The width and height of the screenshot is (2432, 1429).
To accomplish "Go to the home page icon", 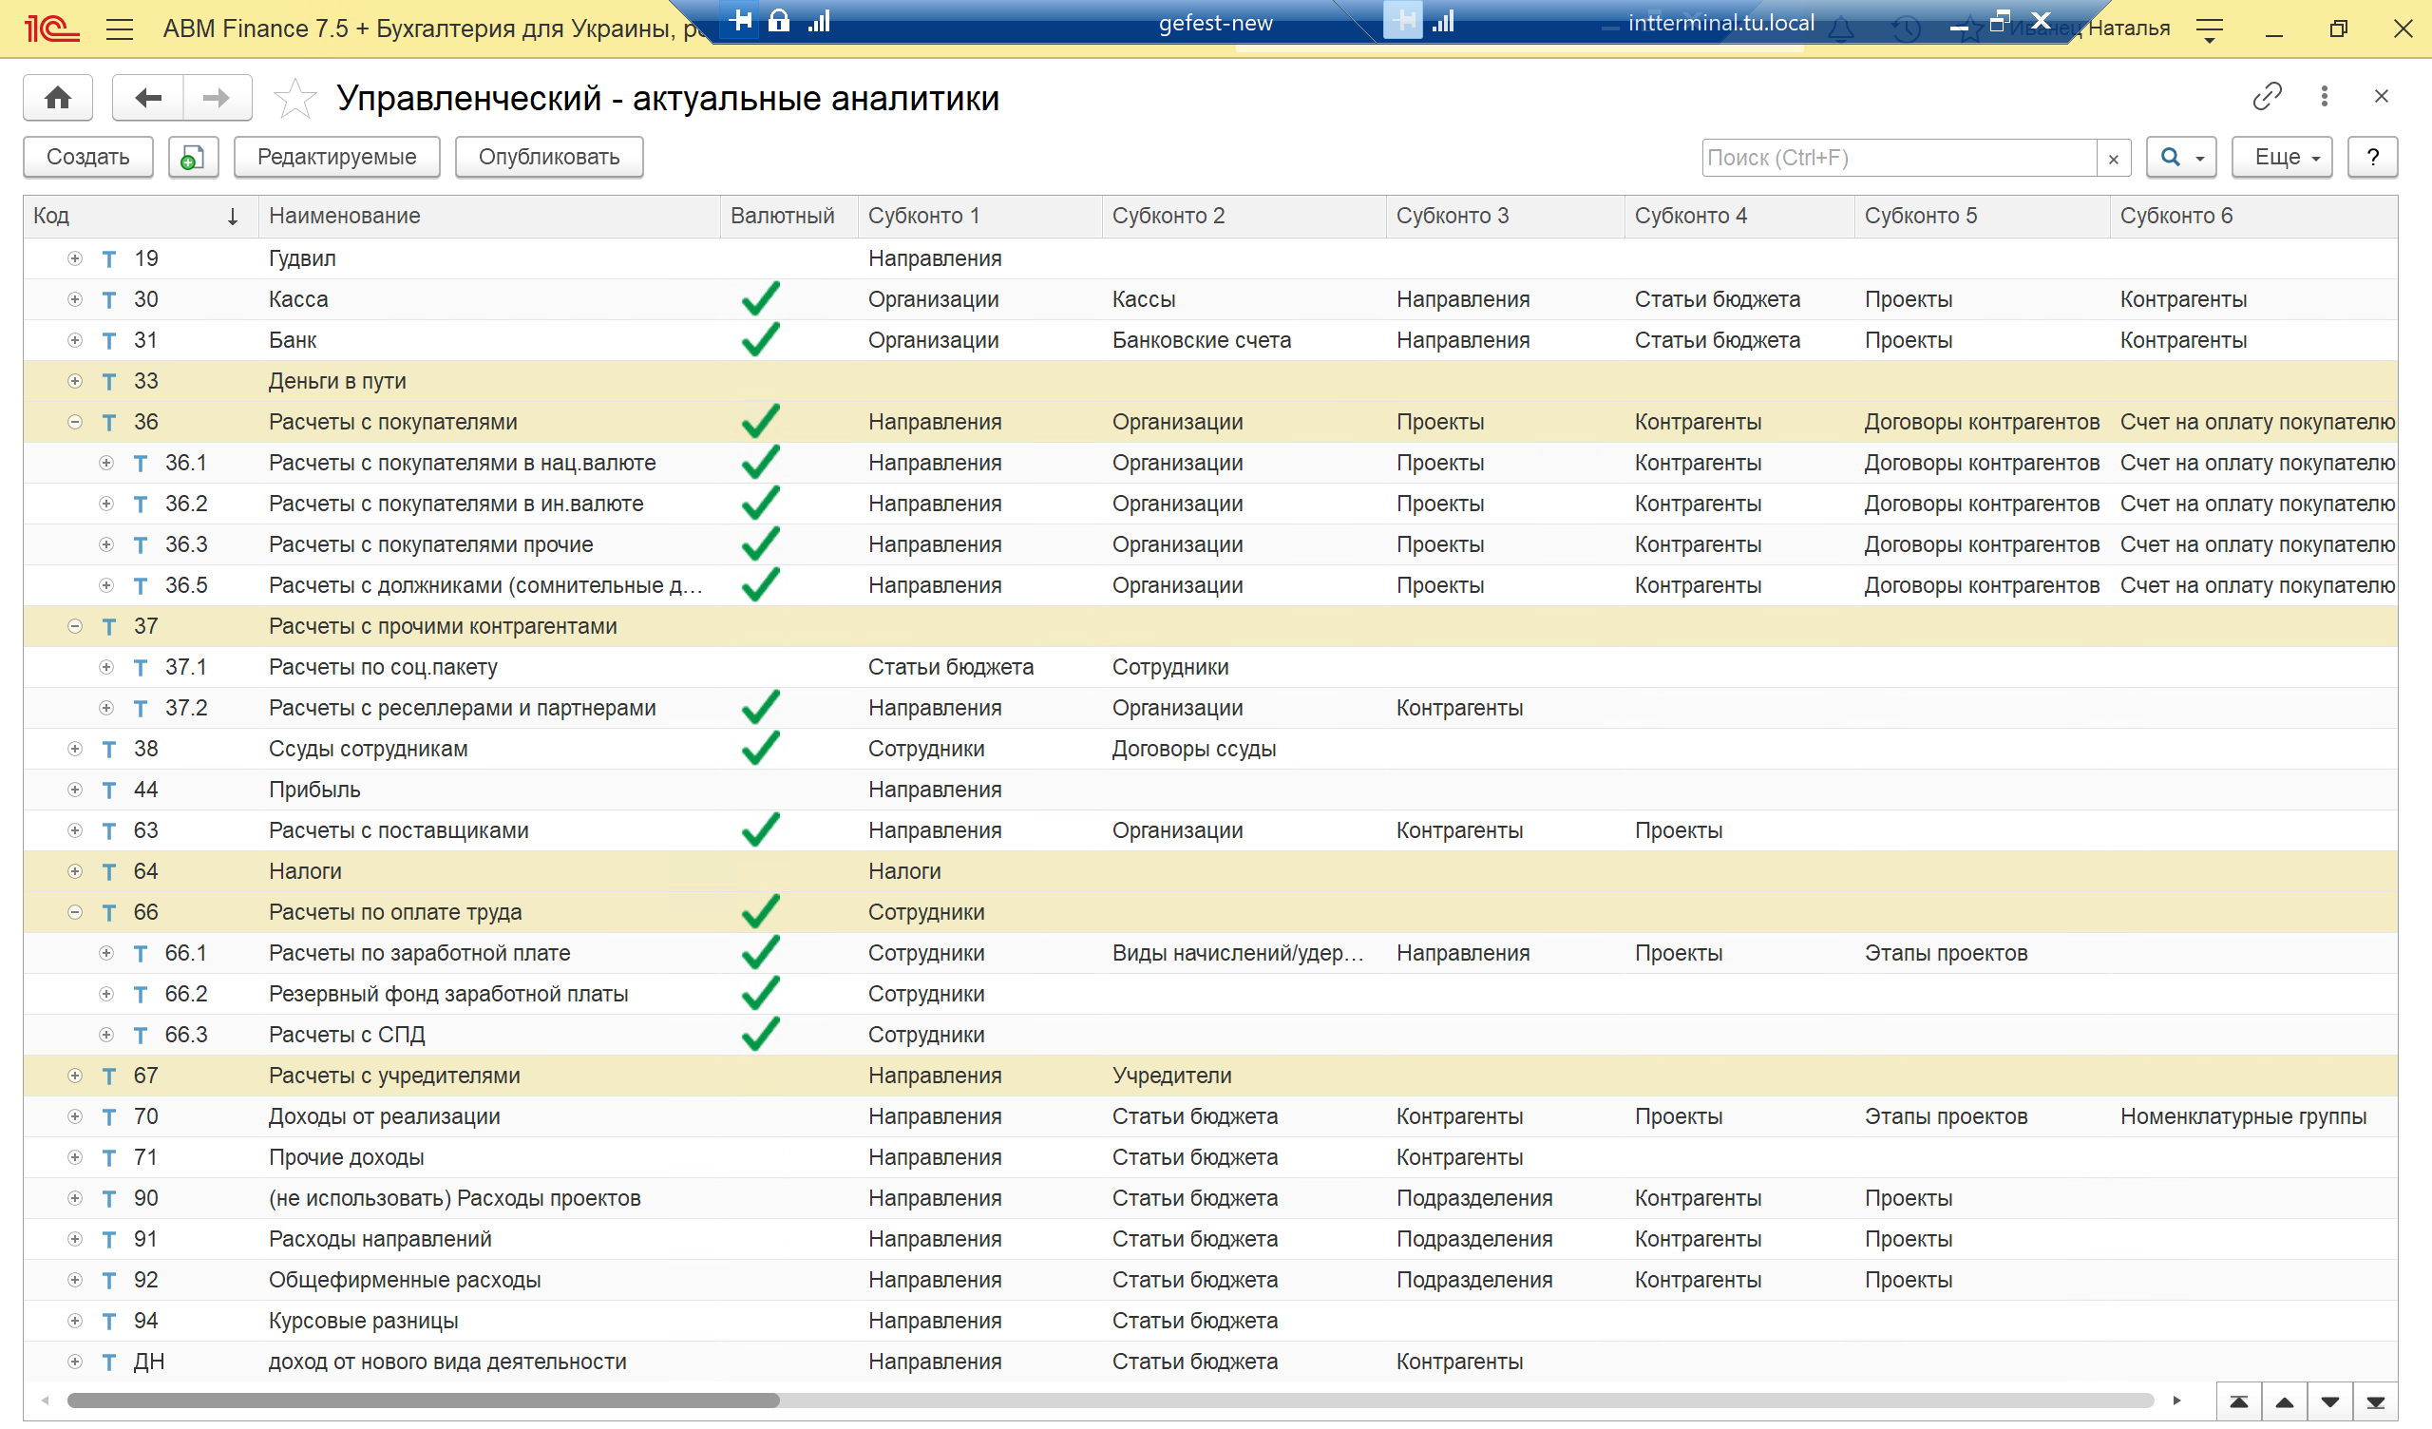I will point(58,98).
